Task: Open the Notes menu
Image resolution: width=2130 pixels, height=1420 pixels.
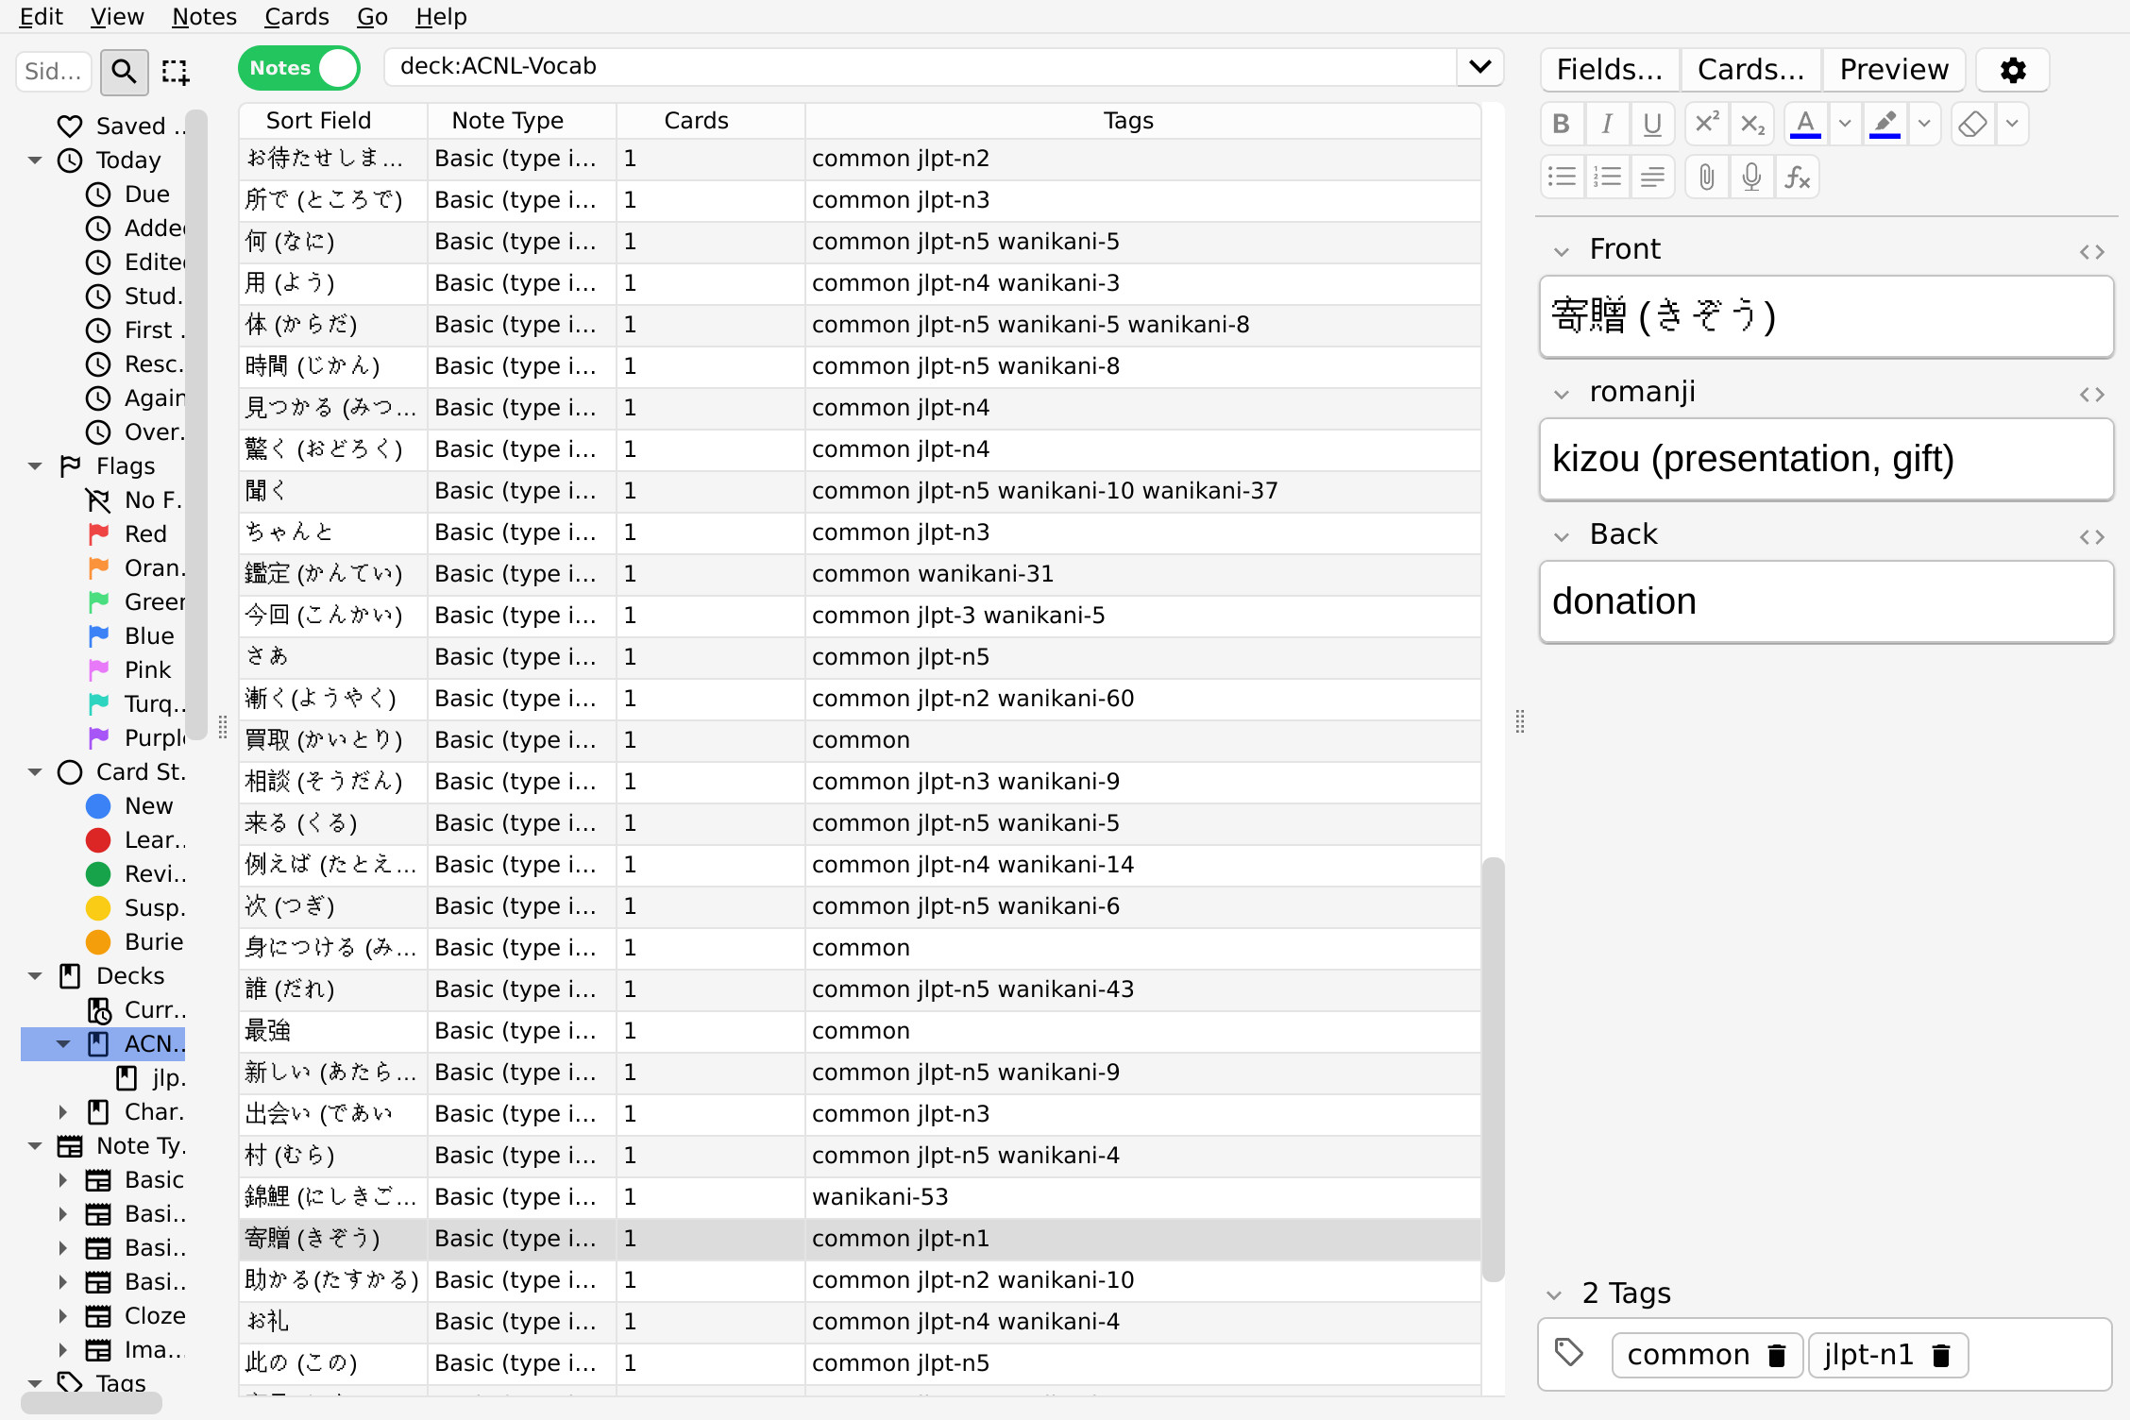Action: pos(204,16)
